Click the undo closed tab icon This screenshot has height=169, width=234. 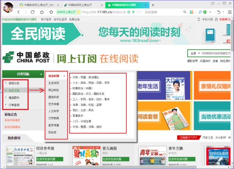coord(219,12)
